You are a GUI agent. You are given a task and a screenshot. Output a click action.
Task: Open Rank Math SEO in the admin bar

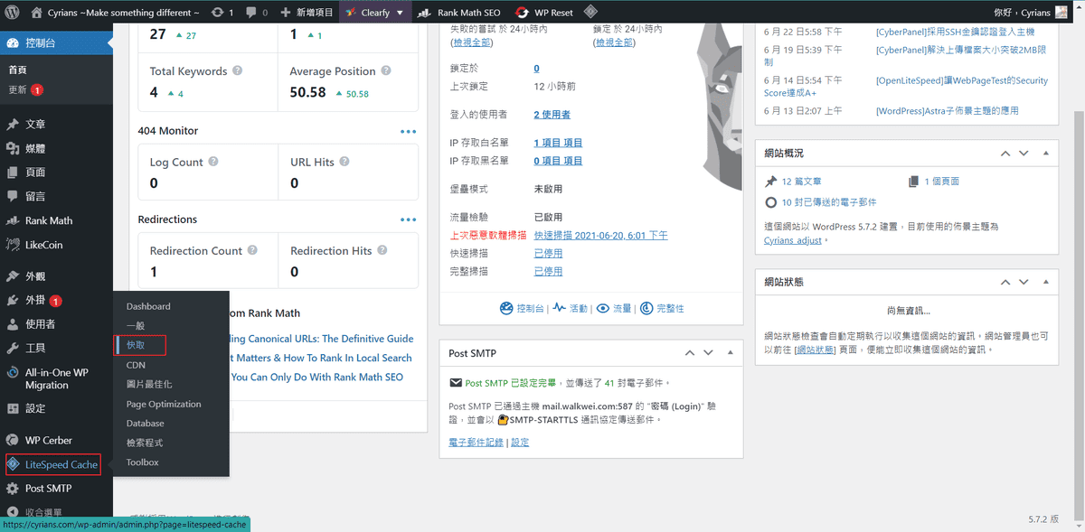click(459, 13)
